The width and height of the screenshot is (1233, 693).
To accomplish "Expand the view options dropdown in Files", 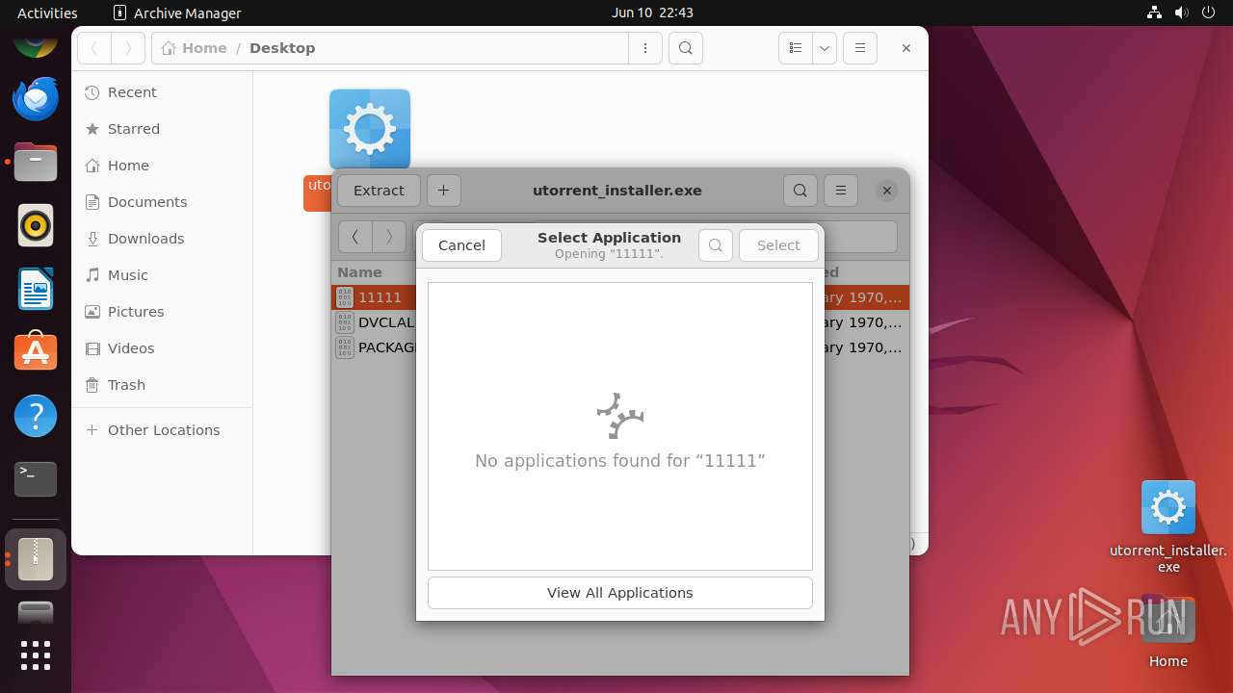I will (x=825, y=48).
